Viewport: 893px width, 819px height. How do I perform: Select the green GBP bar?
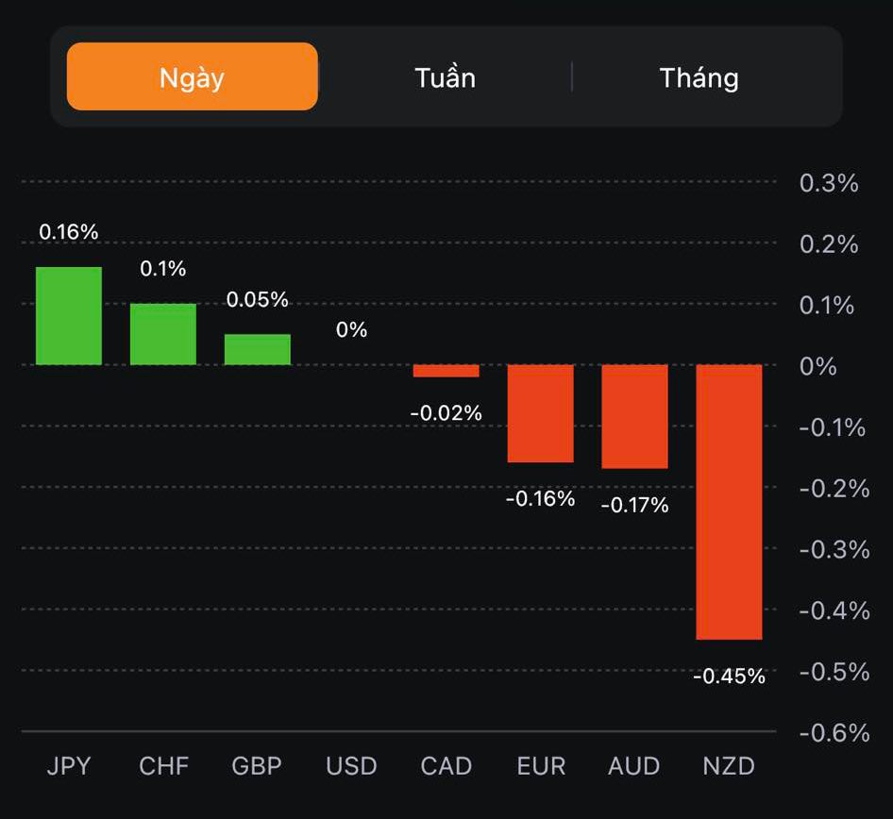258,349
